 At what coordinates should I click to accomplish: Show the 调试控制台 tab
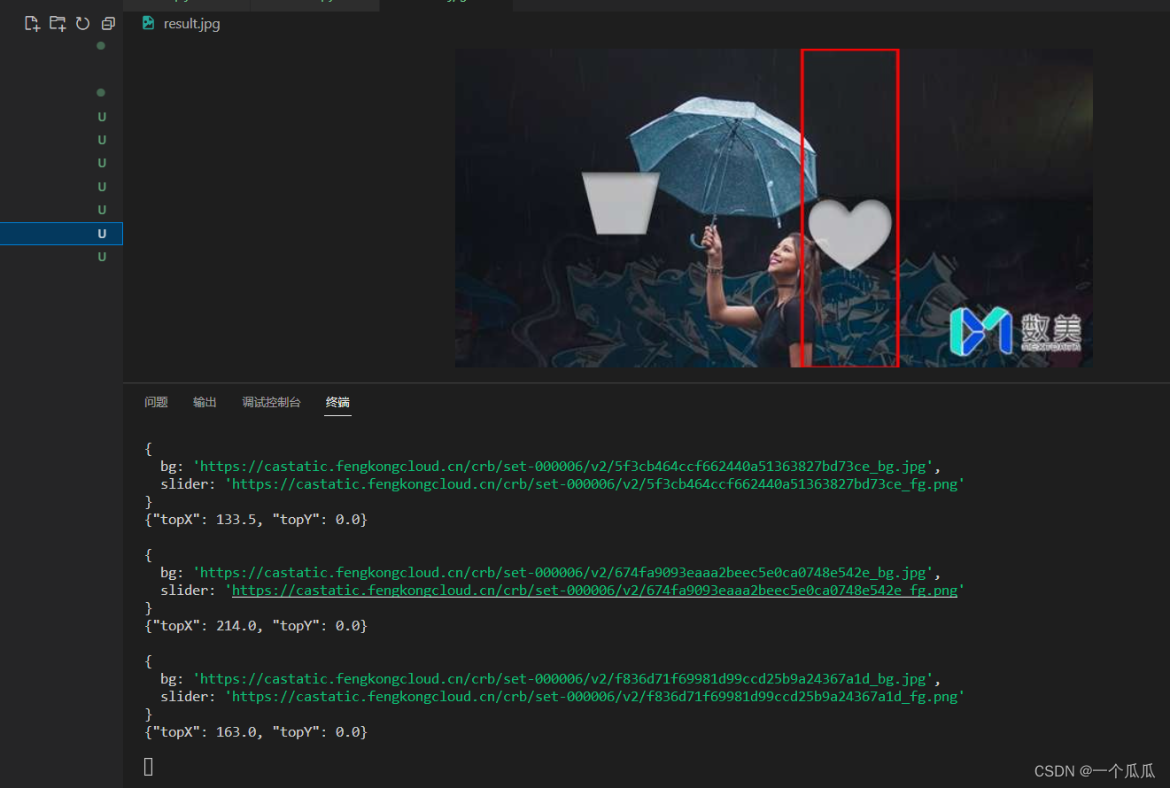point(271,402)
